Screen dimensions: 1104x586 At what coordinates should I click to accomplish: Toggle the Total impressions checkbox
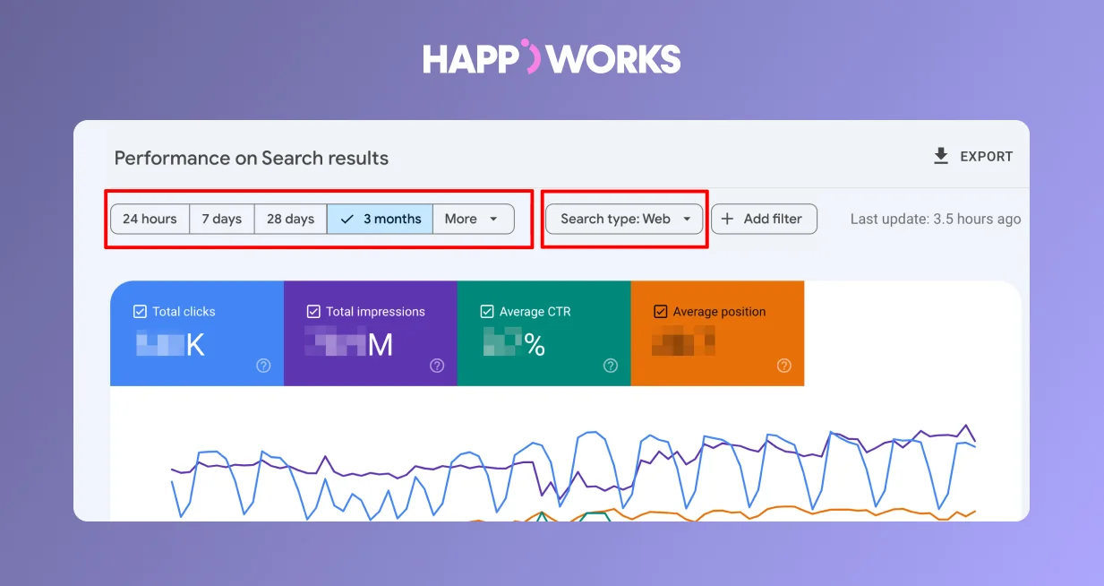[313, 312]
